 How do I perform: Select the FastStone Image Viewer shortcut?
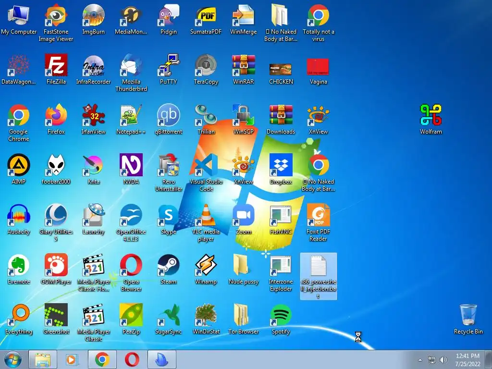click(56, 23)
